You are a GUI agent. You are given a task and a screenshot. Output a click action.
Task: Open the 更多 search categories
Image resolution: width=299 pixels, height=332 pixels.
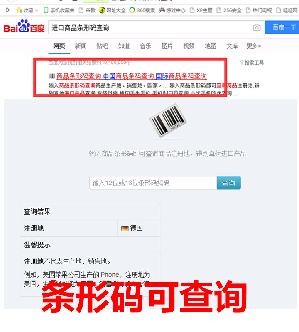[253, 46]
